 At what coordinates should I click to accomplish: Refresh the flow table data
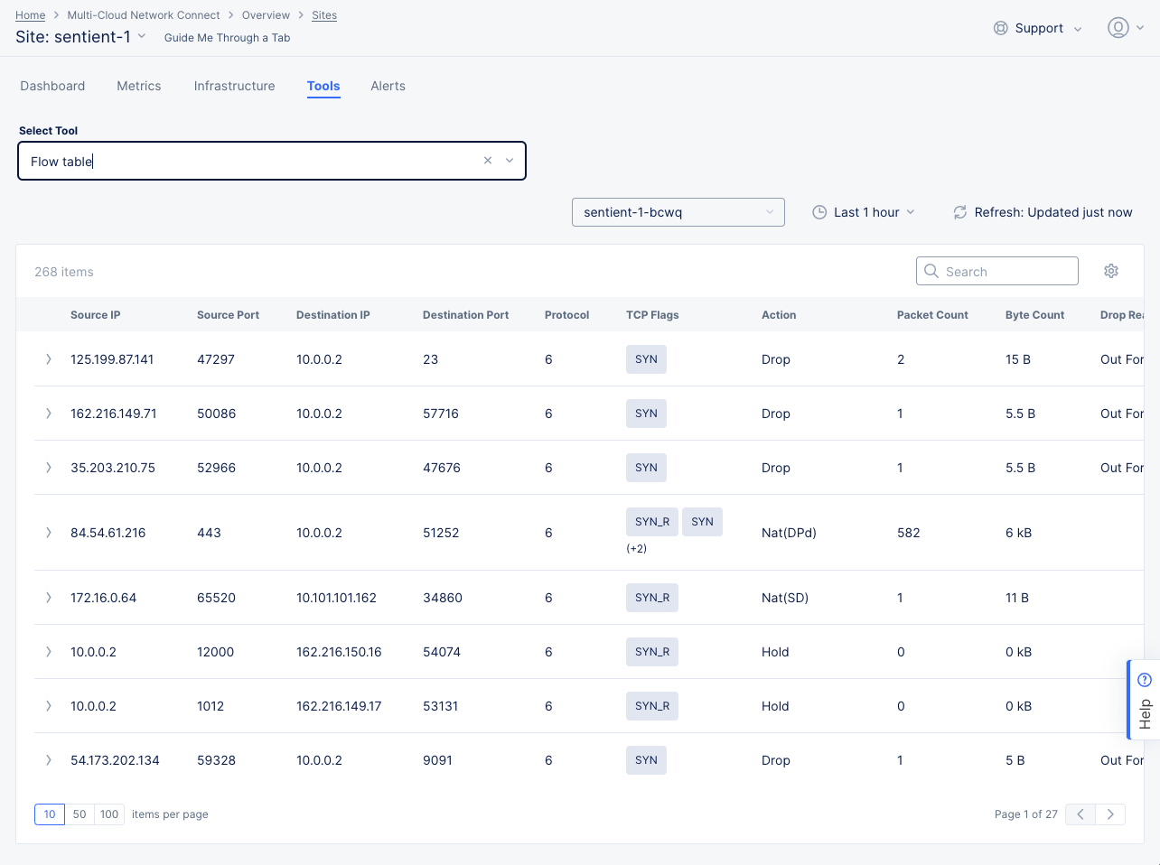click(x=959, y=212)
